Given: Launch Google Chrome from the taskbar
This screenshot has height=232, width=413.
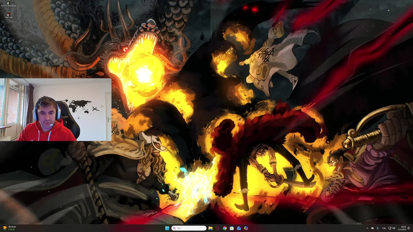Looking at the screenshot, I should tap(225, 228).
